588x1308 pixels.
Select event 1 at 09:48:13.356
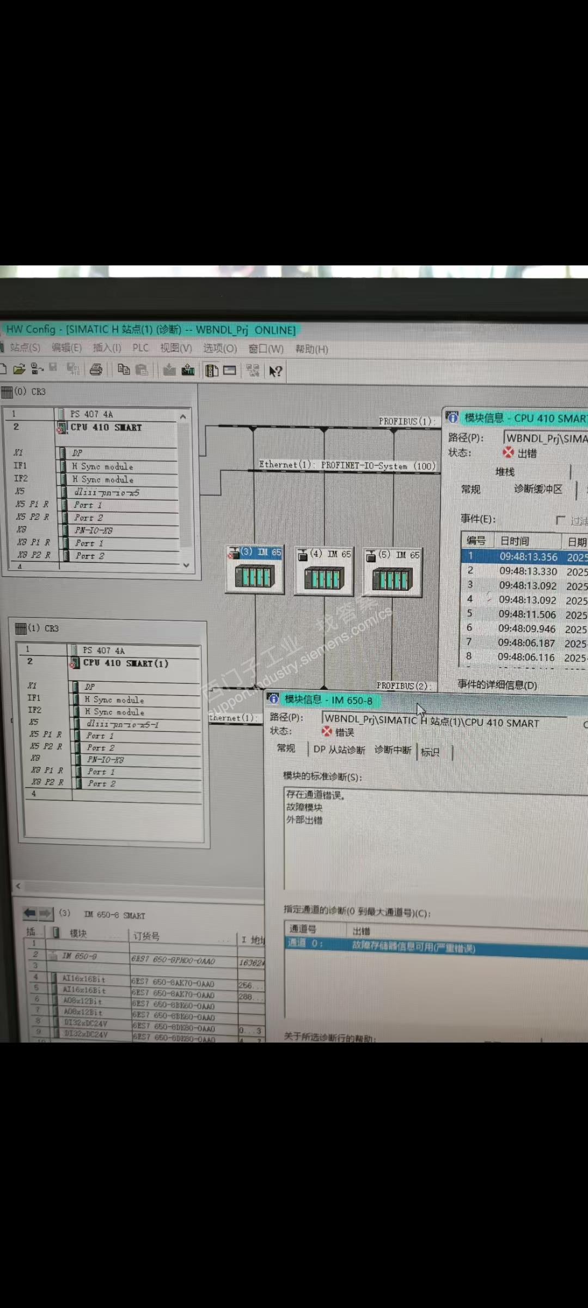tap(524, 556)
